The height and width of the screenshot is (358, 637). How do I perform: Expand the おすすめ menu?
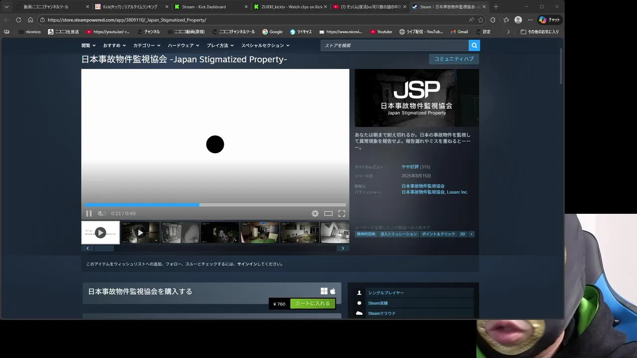(x=114, y=45)
